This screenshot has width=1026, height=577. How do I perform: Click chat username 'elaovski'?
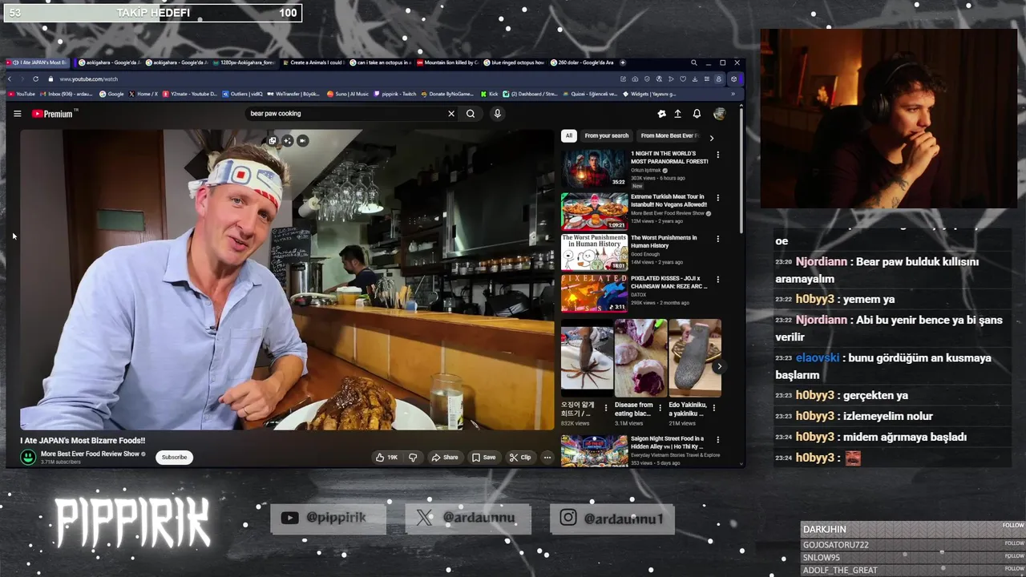click(x=818, y=357)
